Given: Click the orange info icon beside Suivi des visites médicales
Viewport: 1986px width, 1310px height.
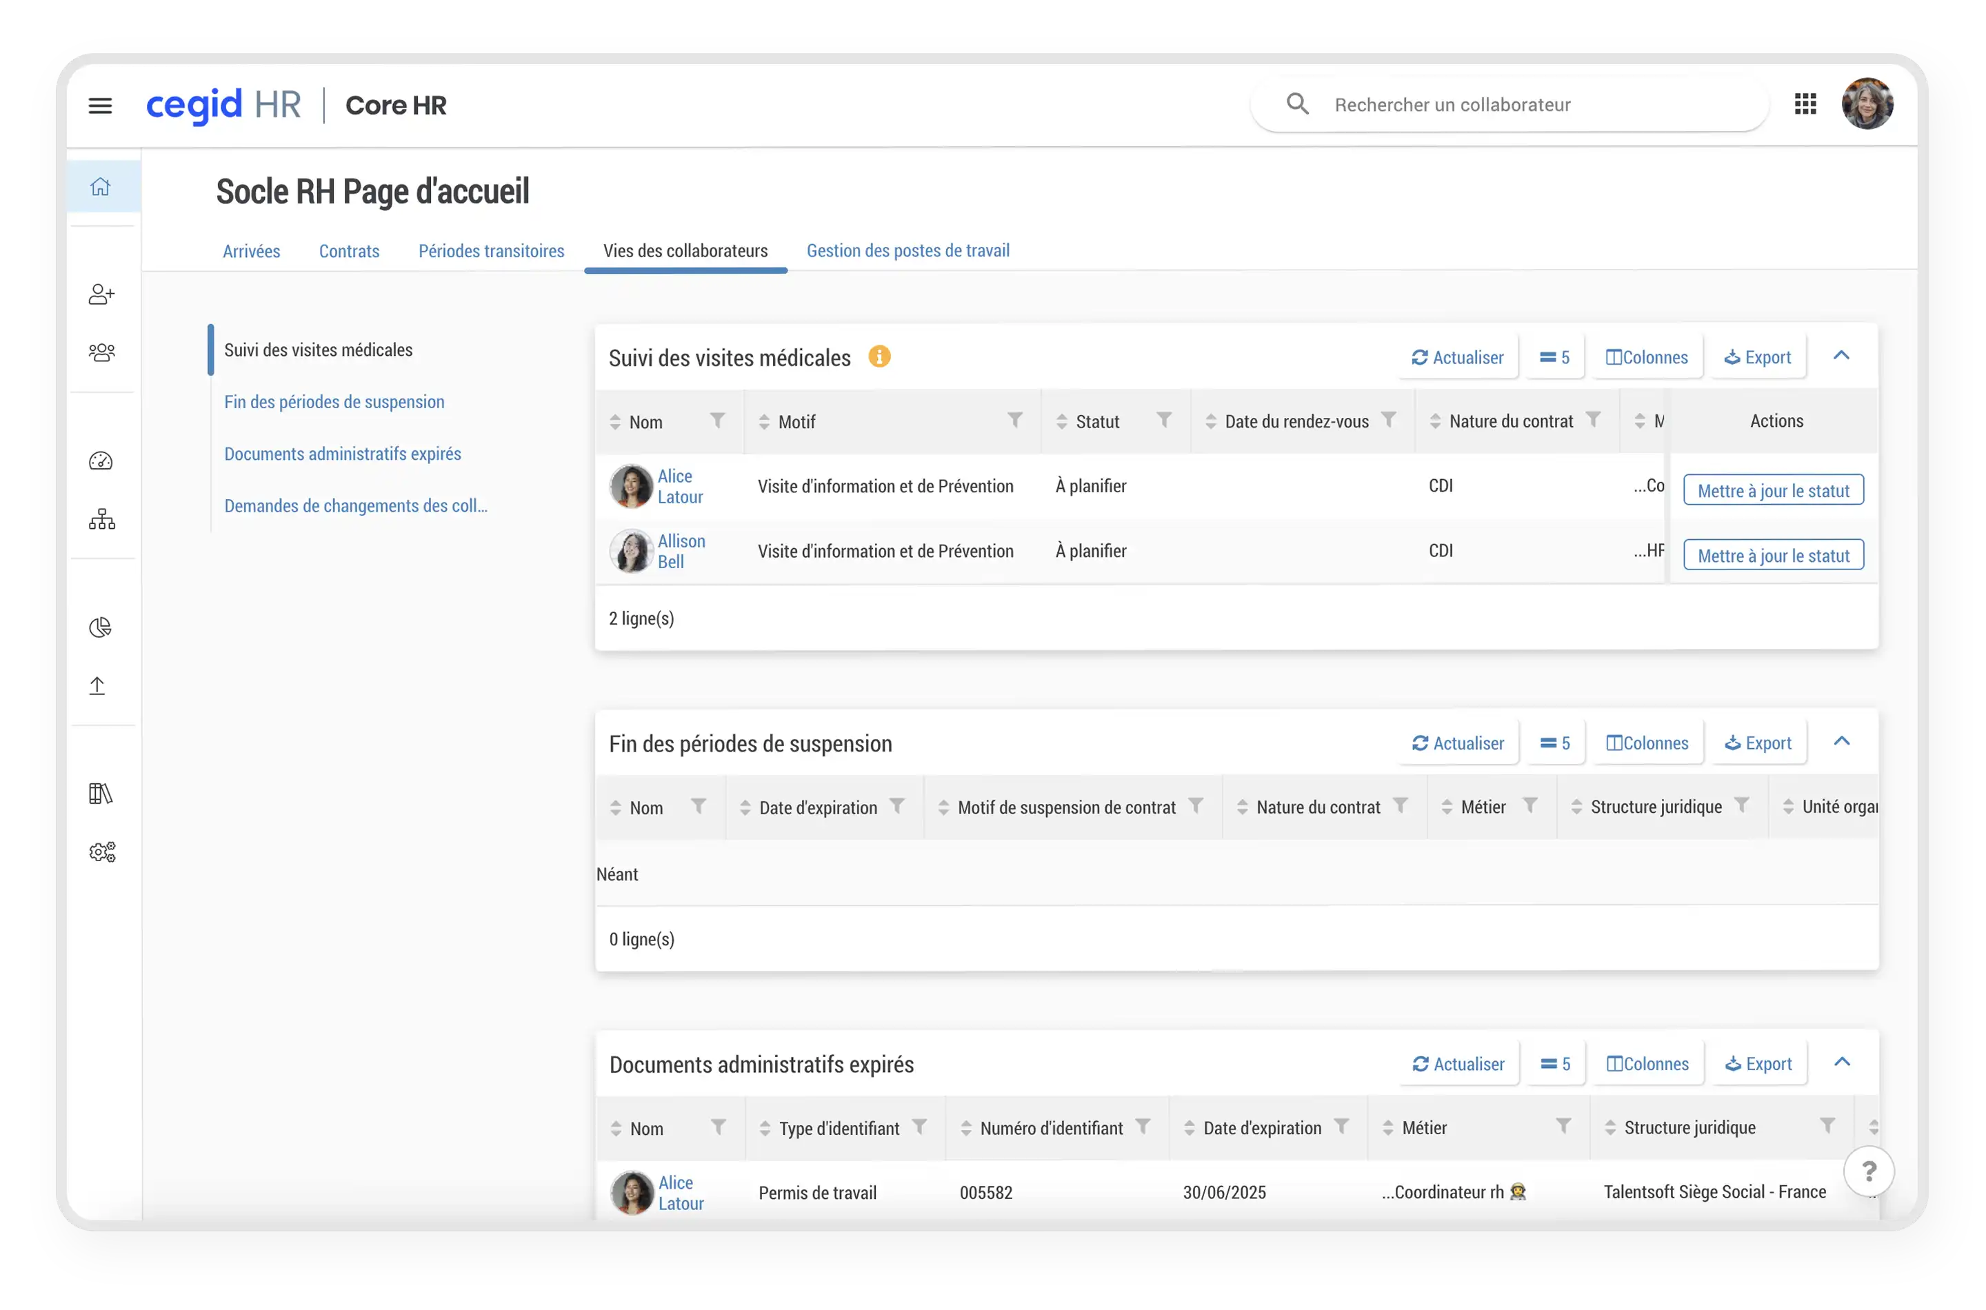Looking at the screenshot, I should (x=879, y=356).
